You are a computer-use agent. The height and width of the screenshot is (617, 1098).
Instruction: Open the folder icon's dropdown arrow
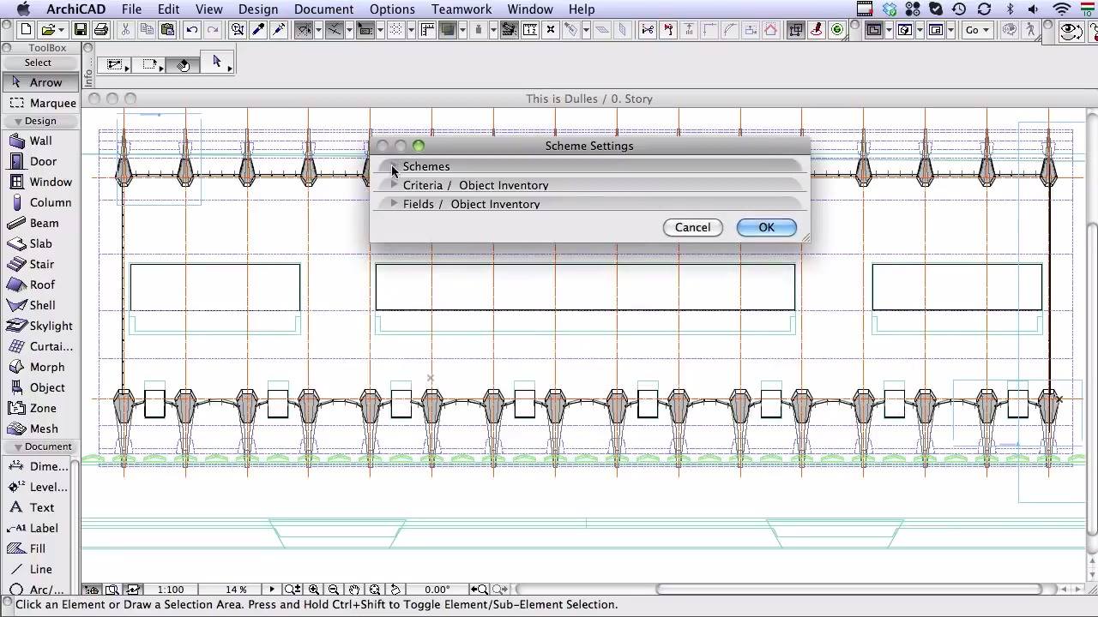pos(61,31)
